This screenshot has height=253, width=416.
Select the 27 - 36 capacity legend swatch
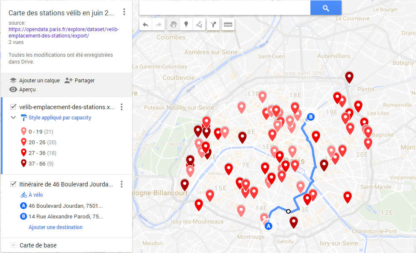tap(24, 153)
